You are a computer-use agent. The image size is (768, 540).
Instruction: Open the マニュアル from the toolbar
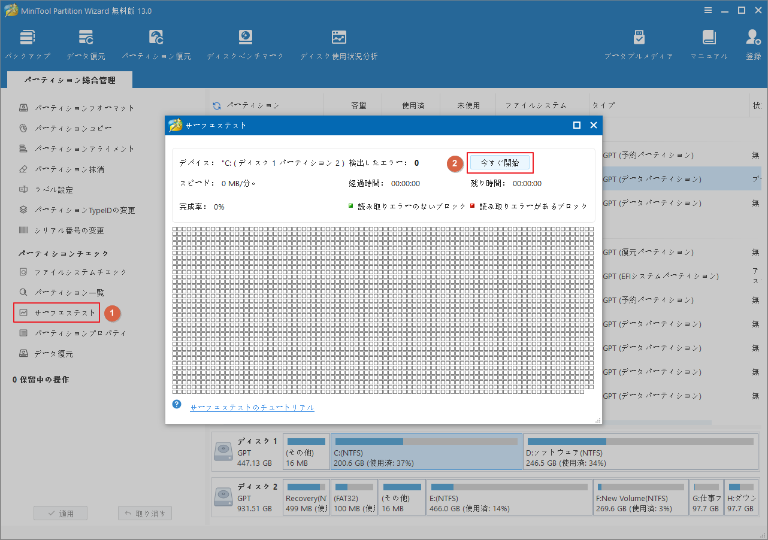pos(709,45)
